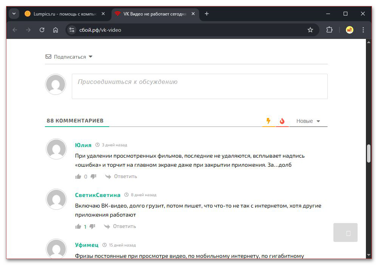This screenshot has height=265, width=378.
Task: Open the Уфимец author name
Action: tap(87, 245)
